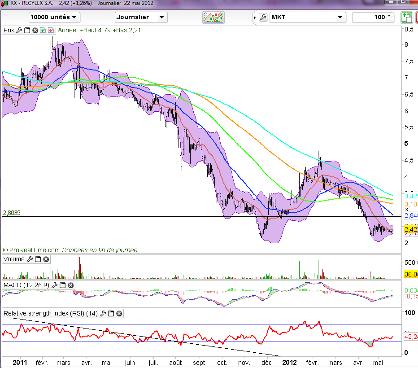Toggle the RSI panel window size
This screenshot has height=368, width=418.
(x=111, y=314)
